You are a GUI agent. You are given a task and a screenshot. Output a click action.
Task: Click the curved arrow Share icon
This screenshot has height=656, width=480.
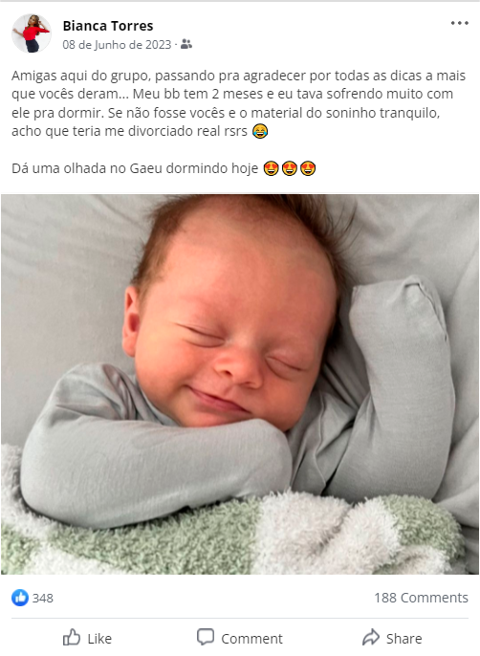pyautogui.click(x=371, y=637)
